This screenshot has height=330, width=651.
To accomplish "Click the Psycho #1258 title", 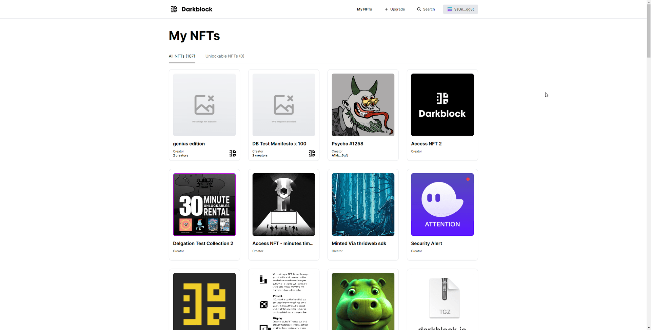I will click(347, 144).
